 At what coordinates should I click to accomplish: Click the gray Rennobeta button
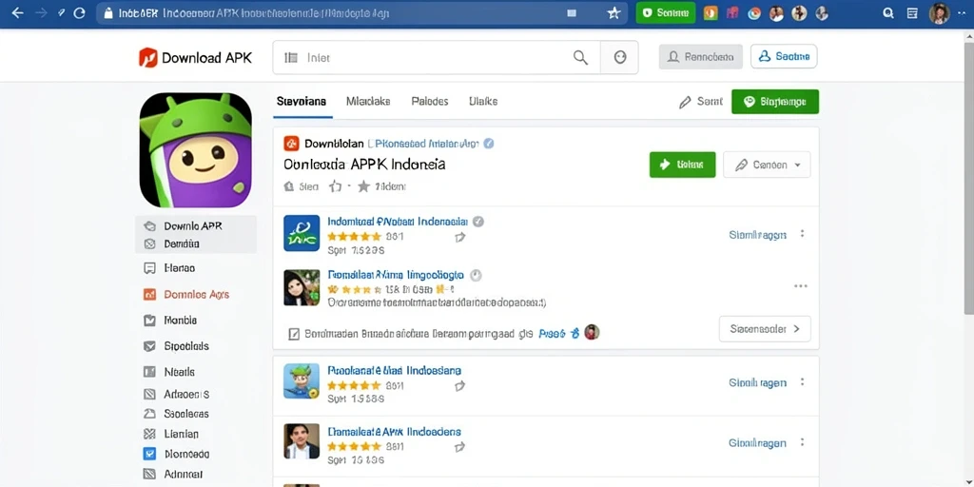coord(701,56)
